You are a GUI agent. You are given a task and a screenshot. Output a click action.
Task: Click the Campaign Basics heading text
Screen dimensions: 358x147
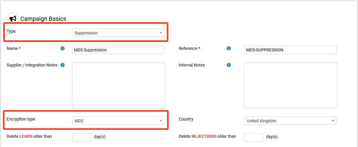tap(43, 19)
